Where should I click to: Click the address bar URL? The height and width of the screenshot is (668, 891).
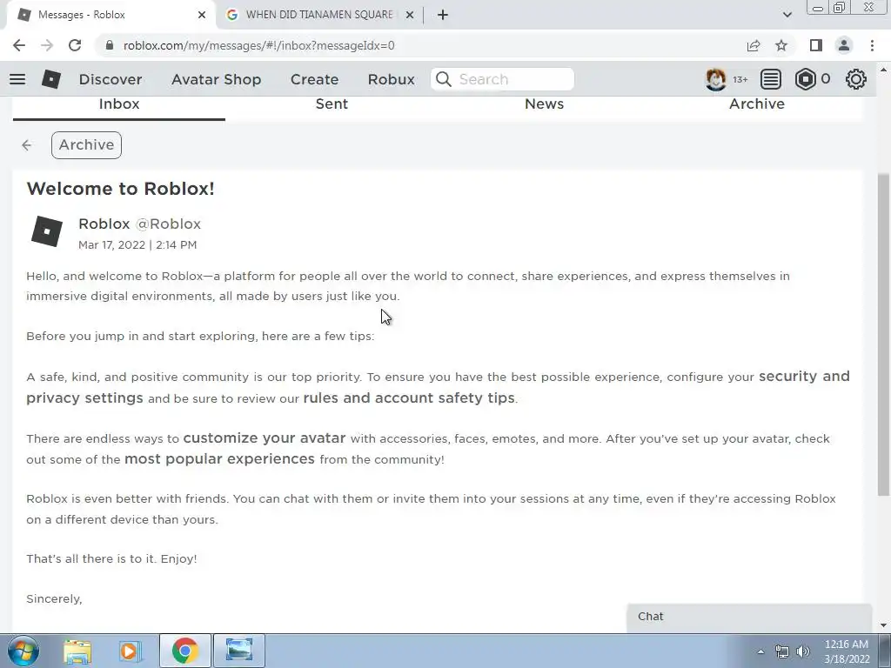[x=259, y=45]
